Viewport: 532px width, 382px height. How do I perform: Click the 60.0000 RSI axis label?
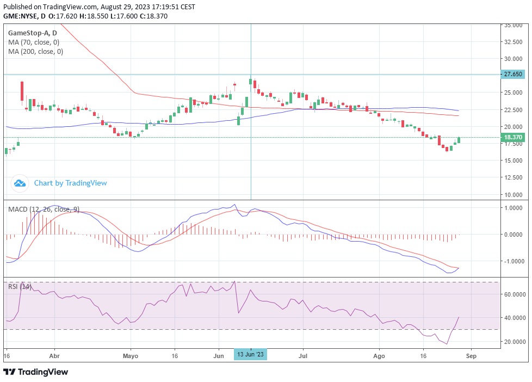515,294
